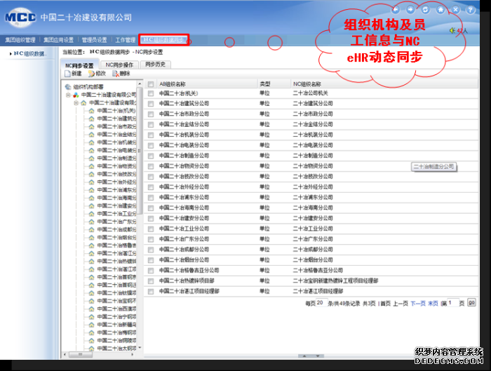The height and width of the screenshot is (371, 491).
Task: Open the 工作管理 menu
Action: pyautogui.click(x=126, y=40)
